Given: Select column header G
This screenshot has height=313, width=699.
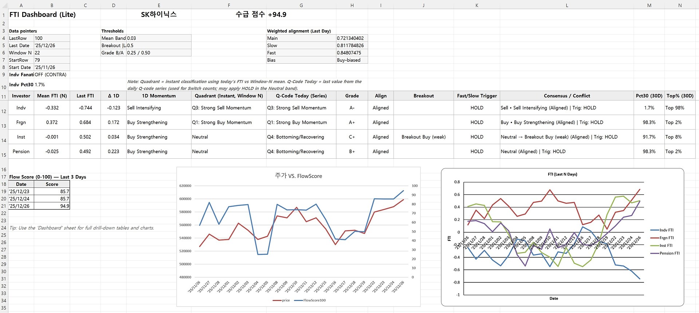Looking at the screenshot, I should tap(301, 5).
